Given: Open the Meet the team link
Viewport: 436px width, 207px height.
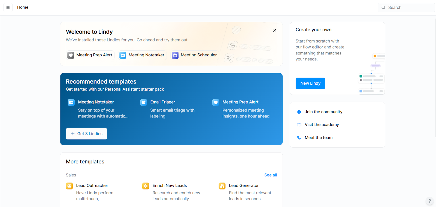Looking at the screenshot, I should [x=319, y=138].
